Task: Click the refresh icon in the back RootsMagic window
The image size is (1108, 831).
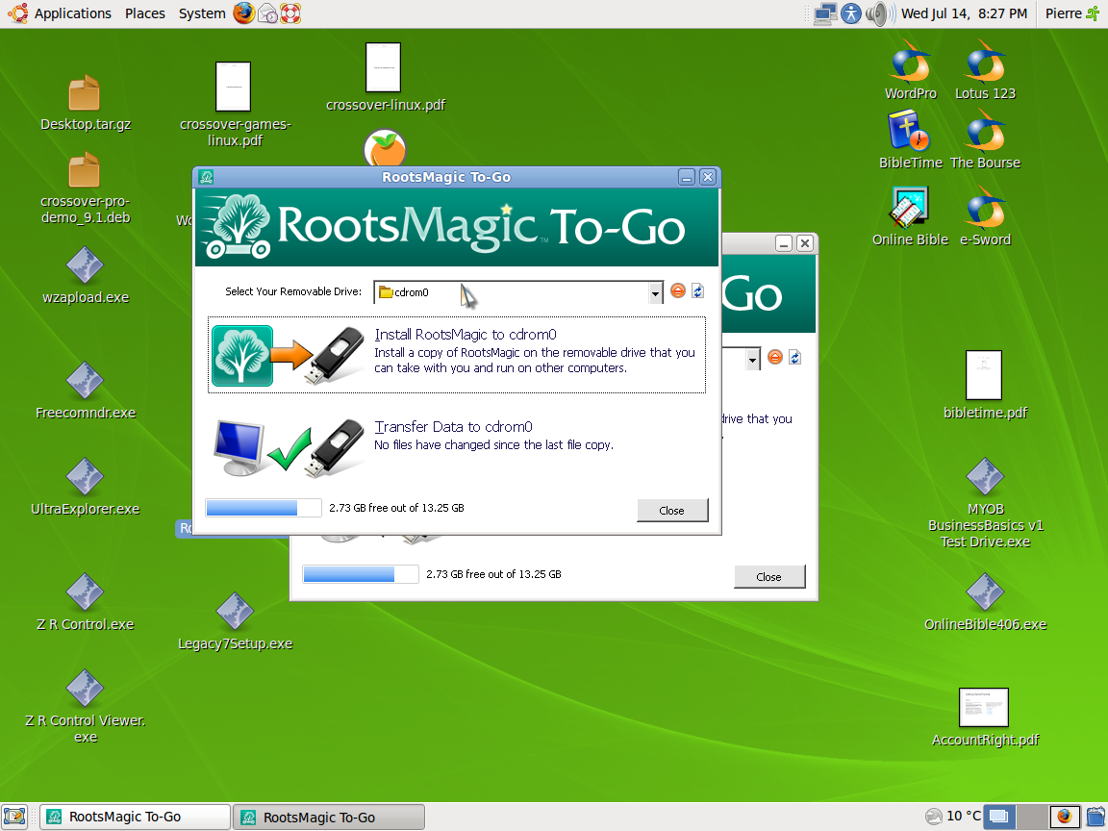Action: (795, 357)
